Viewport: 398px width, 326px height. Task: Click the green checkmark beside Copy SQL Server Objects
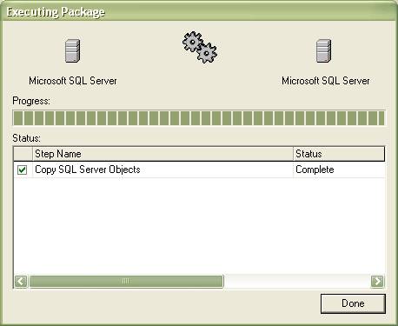(x=22, y=170)
